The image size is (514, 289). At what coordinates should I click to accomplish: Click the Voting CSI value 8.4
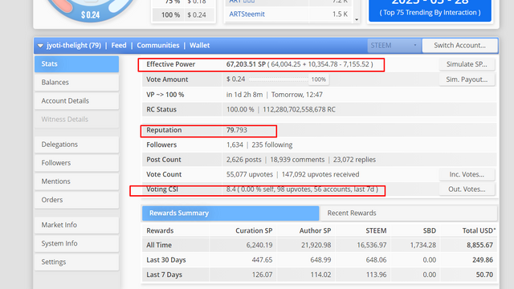point(230,189)
